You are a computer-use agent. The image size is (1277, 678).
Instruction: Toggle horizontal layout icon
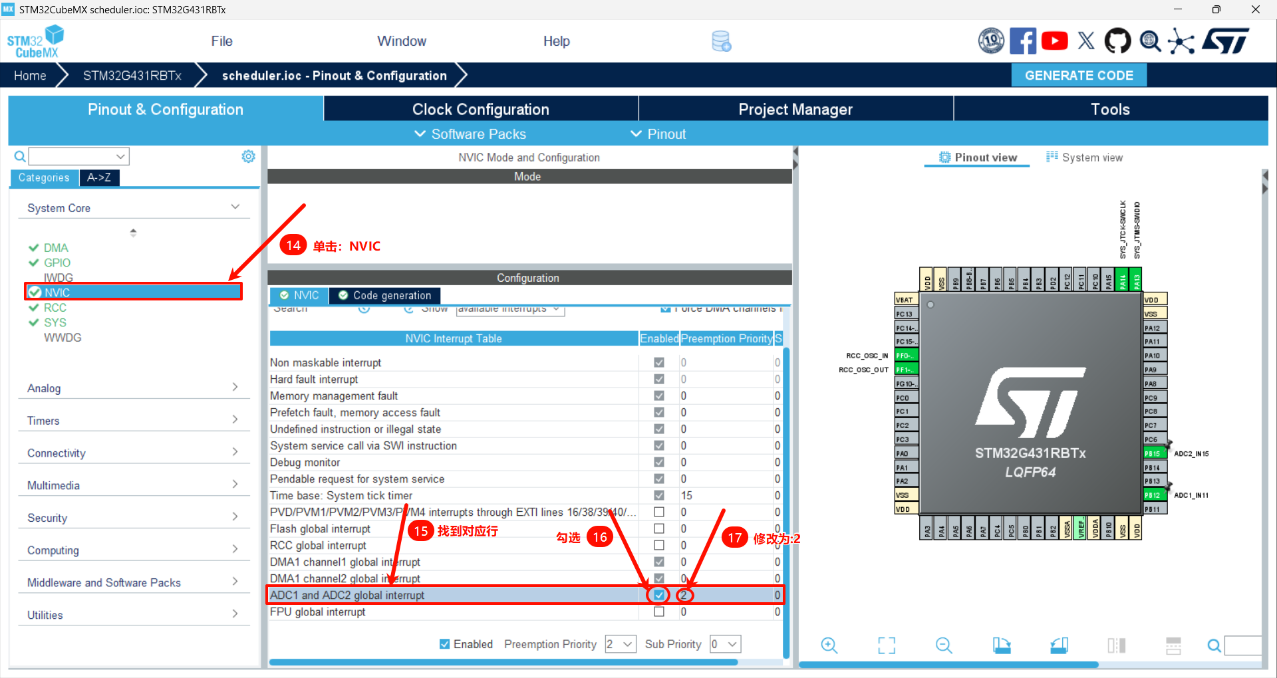click(x=1174, y=645)
